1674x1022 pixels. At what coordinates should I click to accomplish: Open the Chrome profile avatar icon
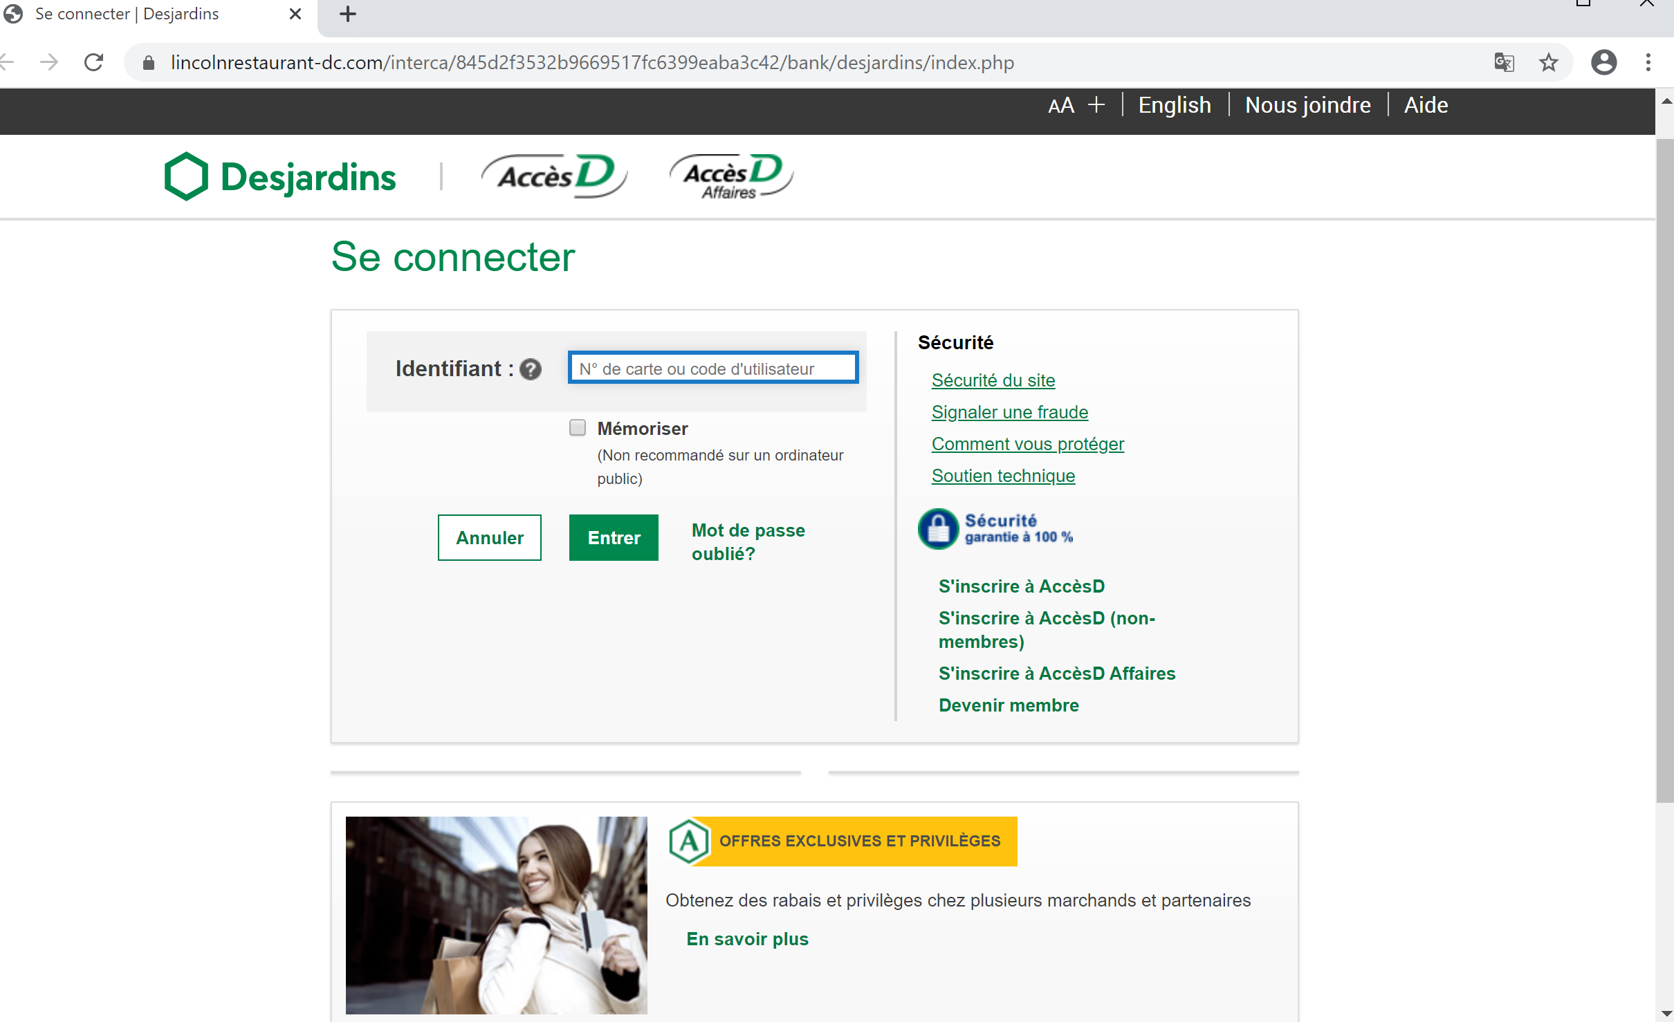point(1603,63)
